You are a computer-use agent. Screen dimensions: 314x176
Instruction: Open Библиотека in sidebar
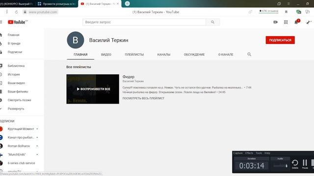(16, 66)
